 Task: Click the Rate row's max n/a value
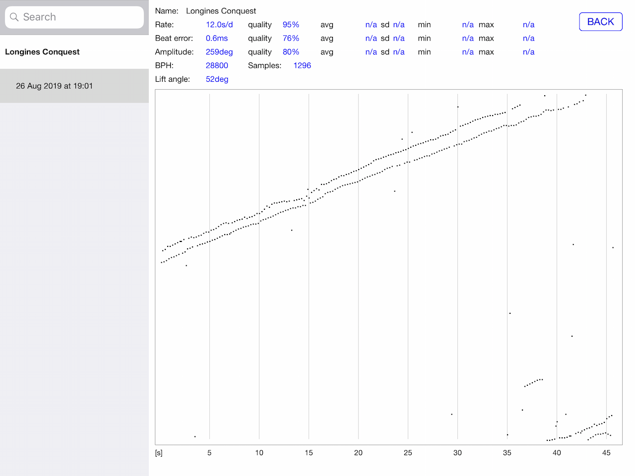528,25
